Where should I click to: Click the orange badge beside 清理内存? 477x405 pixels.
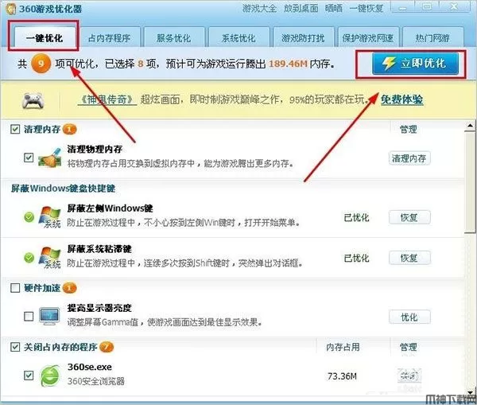coord(69,130)
